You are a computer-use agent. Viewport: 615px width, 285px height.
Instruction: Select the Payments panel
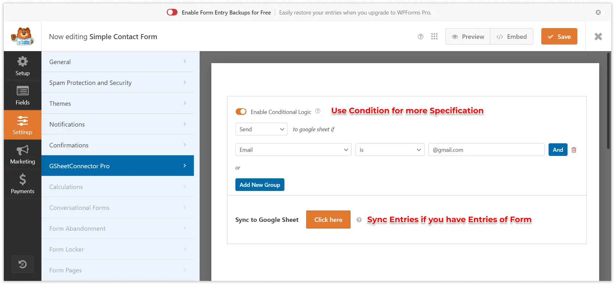point(22,184)
